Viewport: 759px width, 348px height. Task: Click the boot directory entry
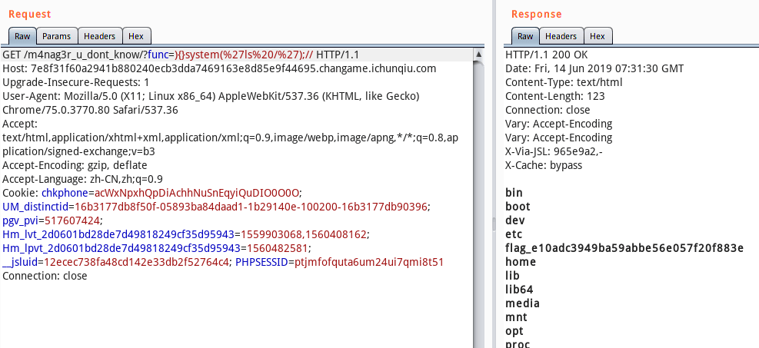point(518,207)
